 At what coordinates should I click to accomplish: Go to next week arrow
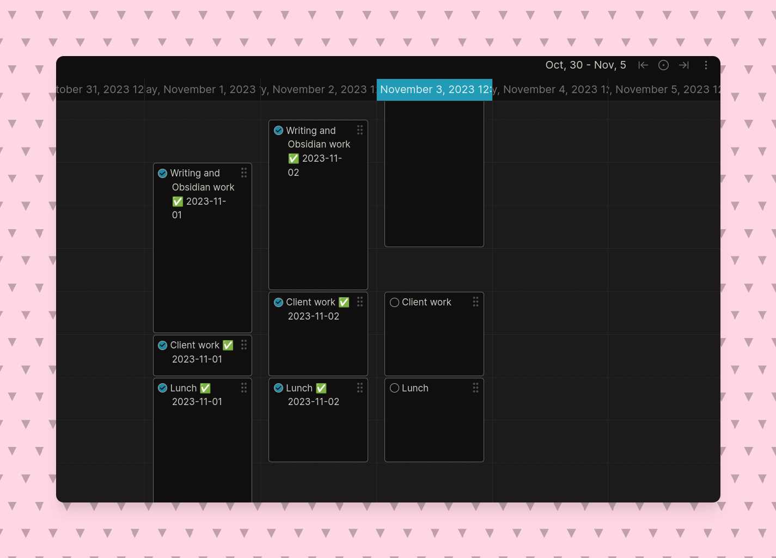[x=684, y=65]
